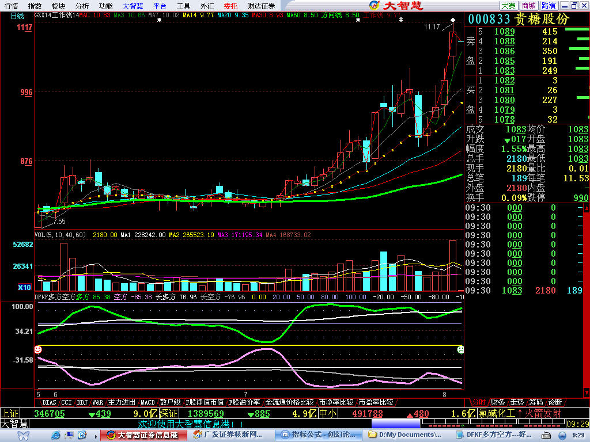The image size is (590, 442).
Task: Switch to the MACD indicator tab
Action: coord(147,402)
